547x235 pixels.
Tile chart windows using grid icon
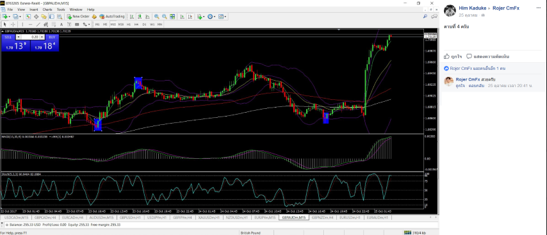coord(172,17)
